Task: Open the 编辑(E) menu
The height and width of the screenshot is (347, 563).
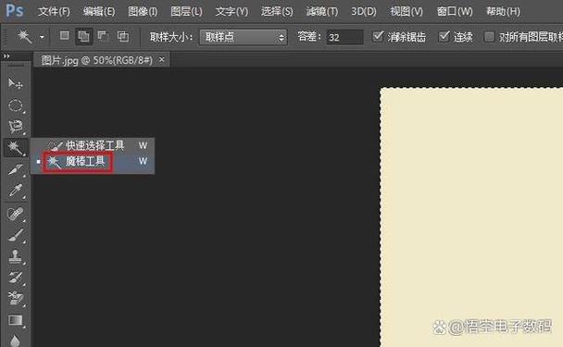Action: (x=99, y=11)
